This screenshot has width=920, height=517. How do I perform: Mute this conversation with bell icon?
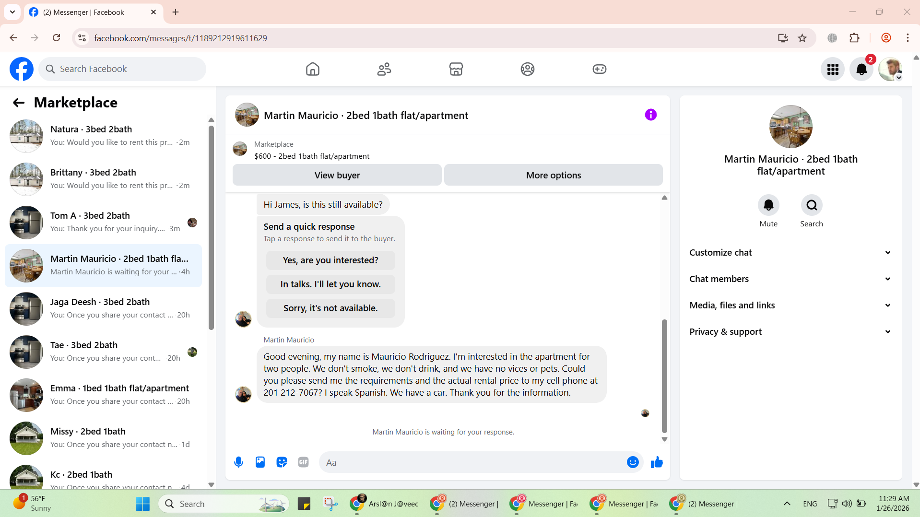click(x=768, y=205)
